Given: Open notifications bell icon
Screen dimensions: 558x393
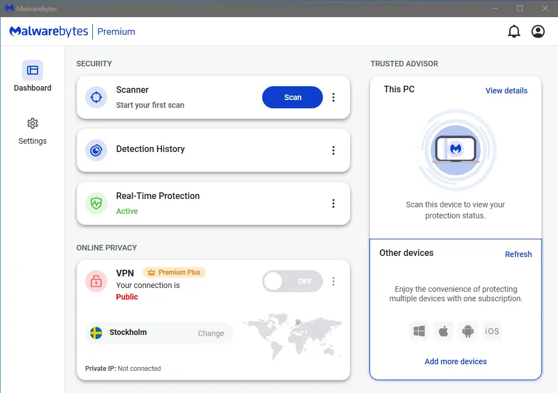Looking at the screenshot, I should point(514,32).
